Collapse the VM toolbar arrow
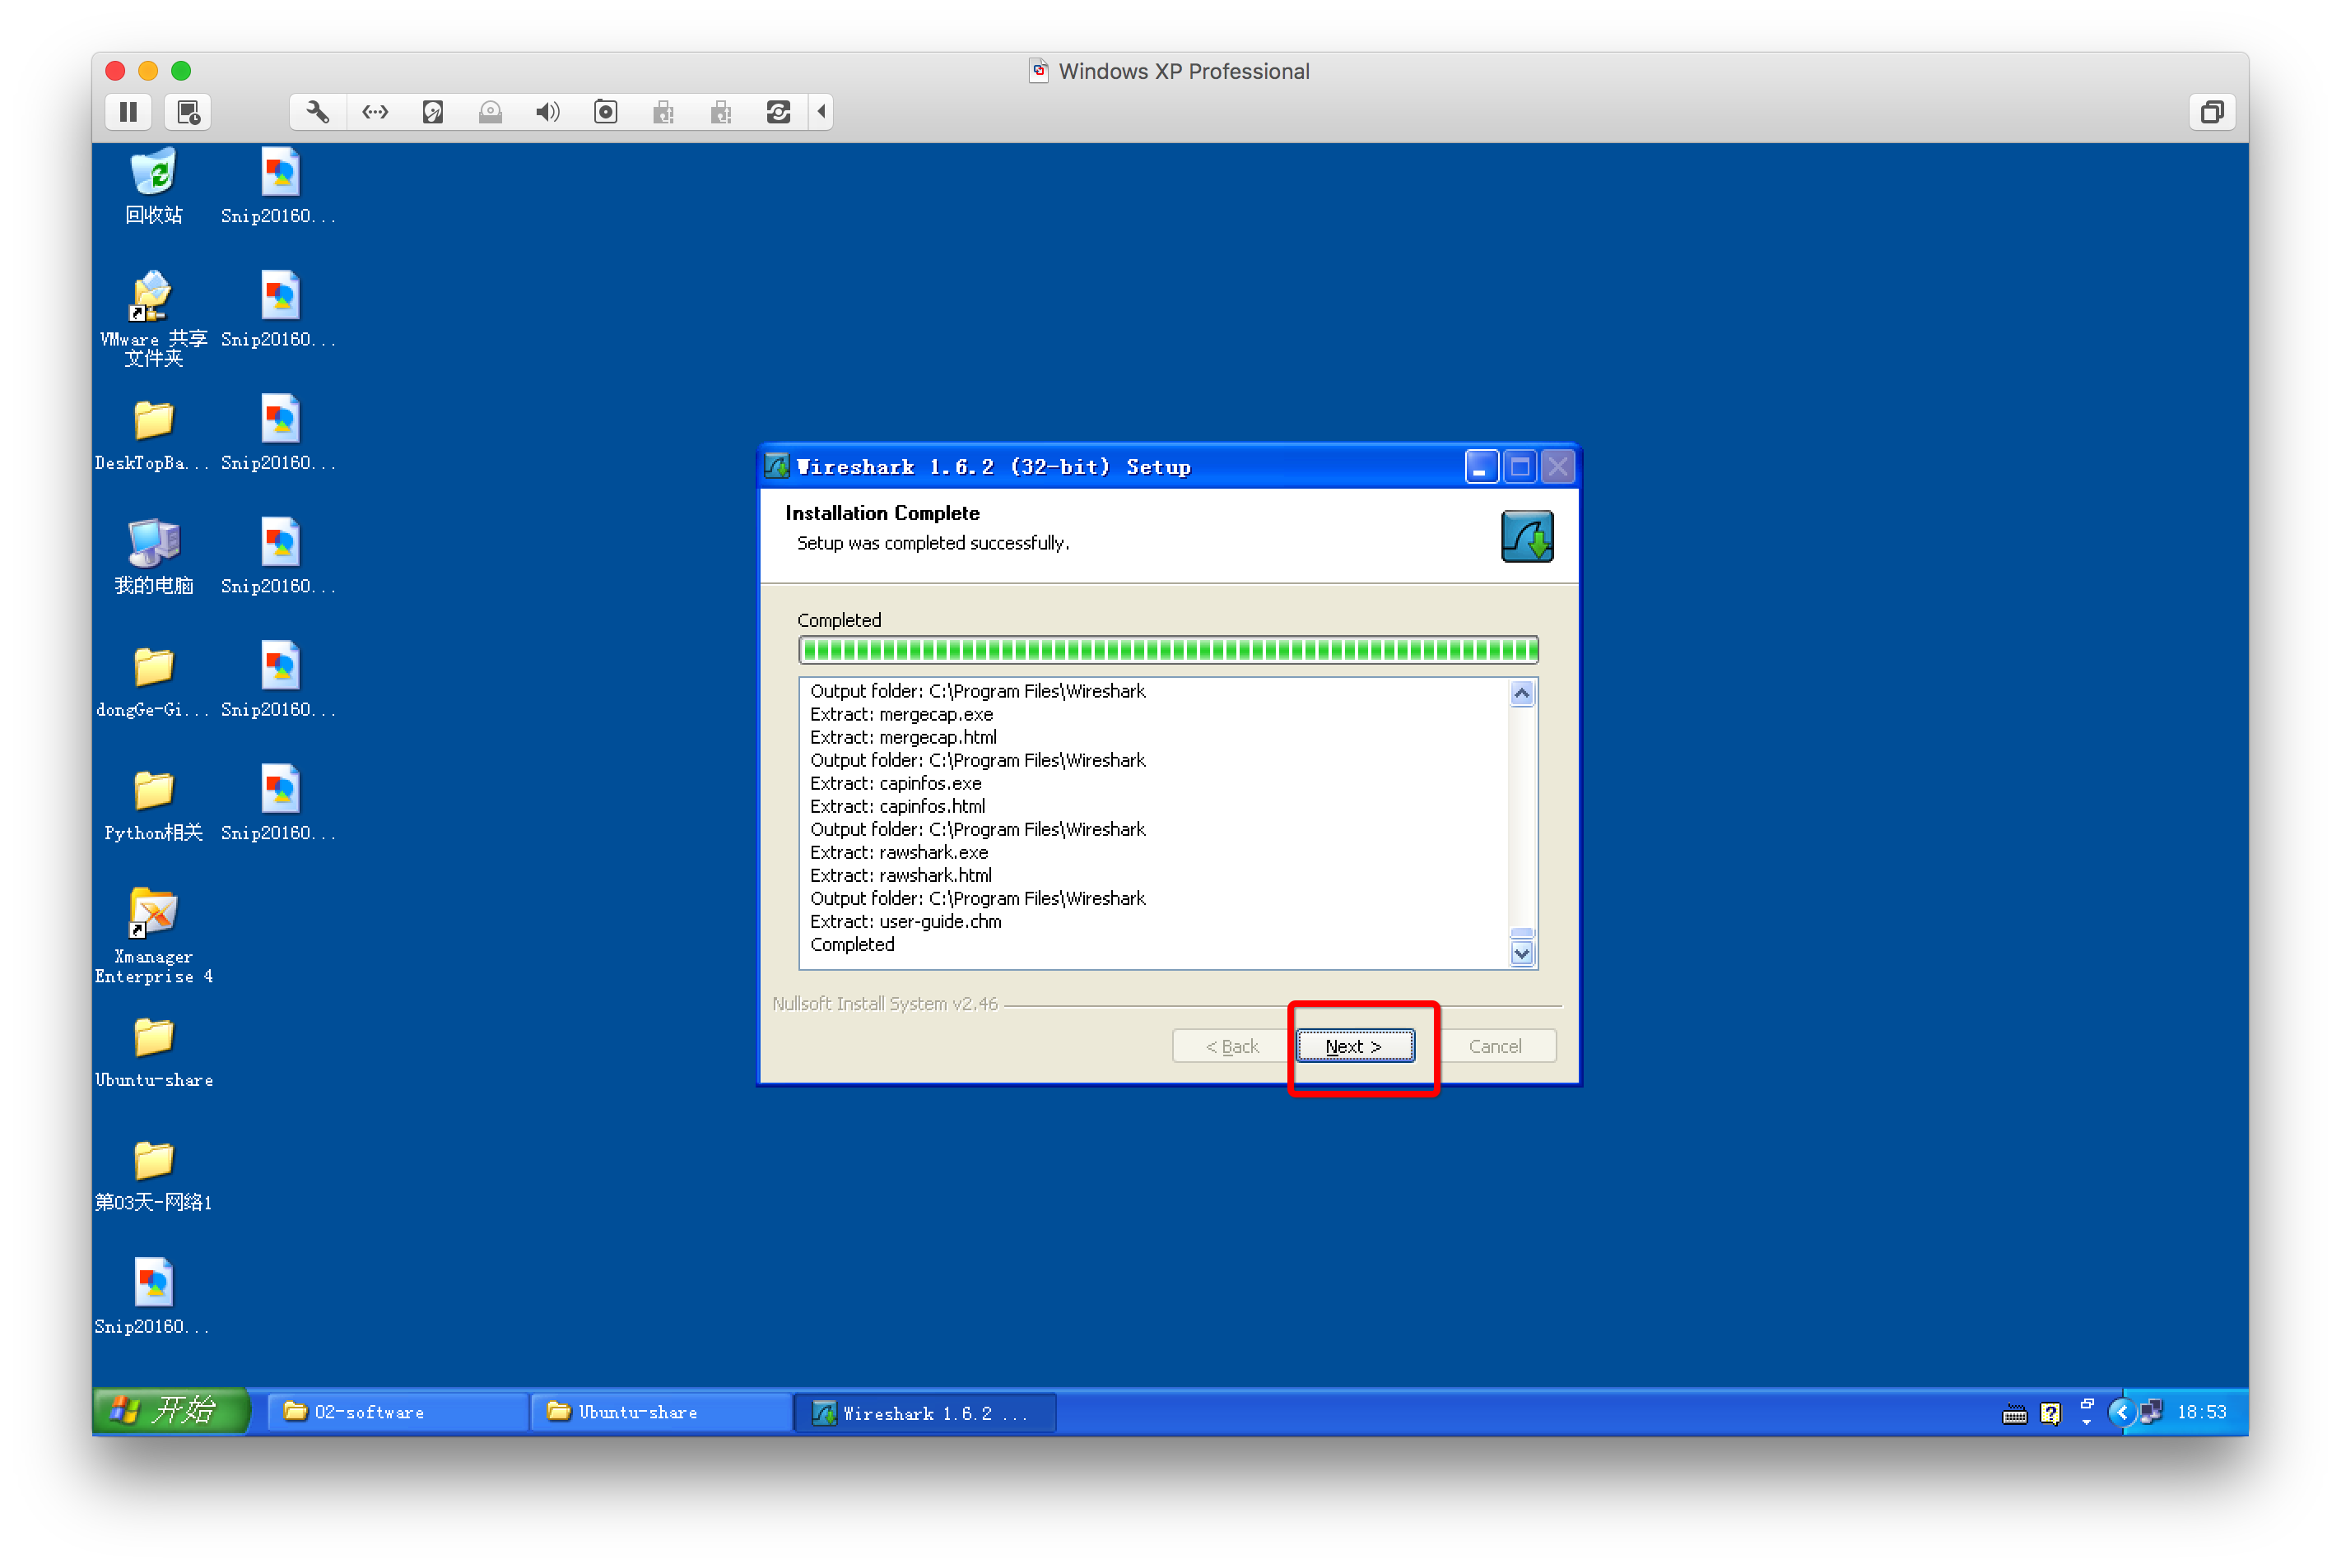The width and height of the screenshot is (2341, 1568). click(821, 112)
